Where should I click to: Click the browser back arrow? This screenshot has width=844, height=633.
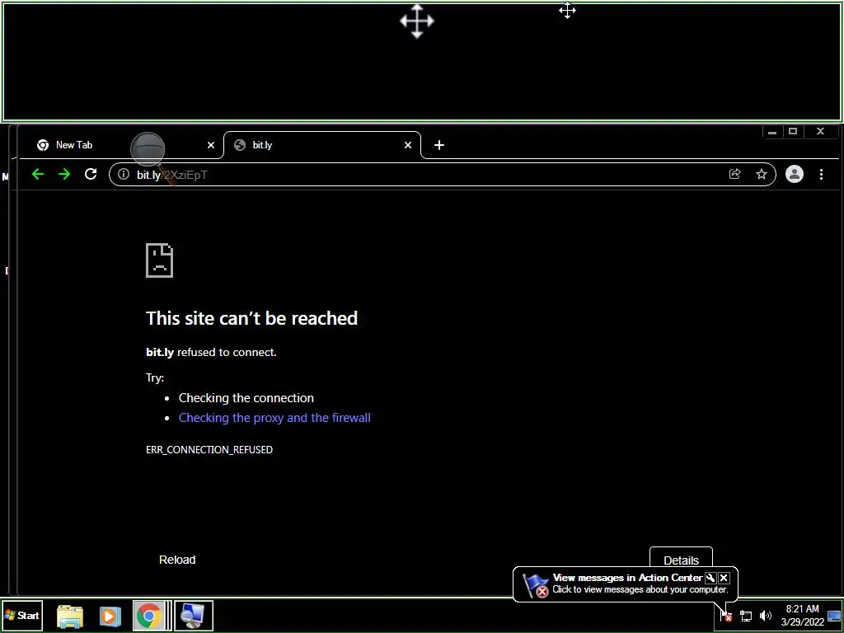[38, 174]
